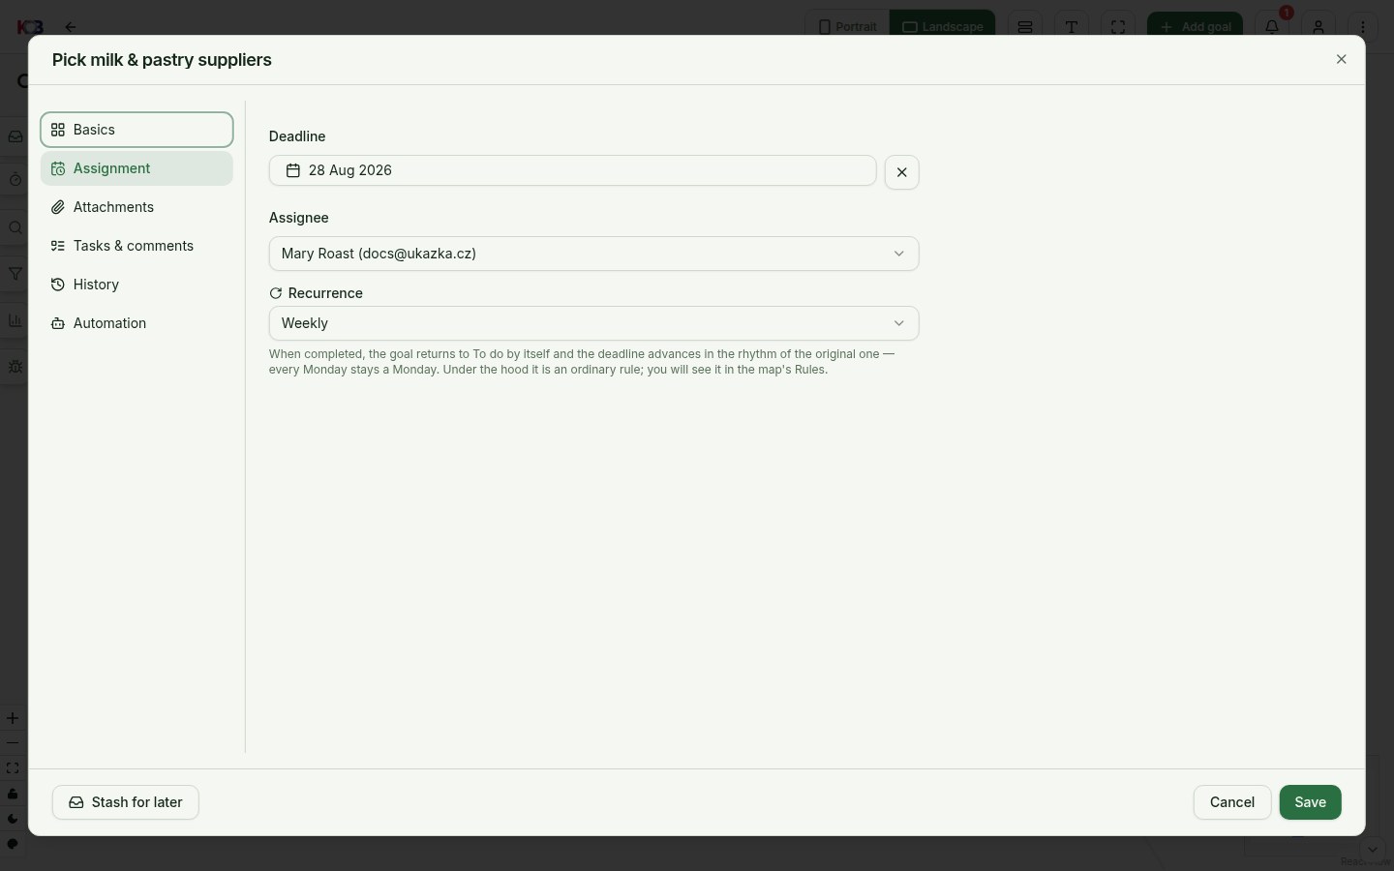Select Portrait orientation in the background toolbar
Screen dimensions: 1394x871
tap(847, 26)
